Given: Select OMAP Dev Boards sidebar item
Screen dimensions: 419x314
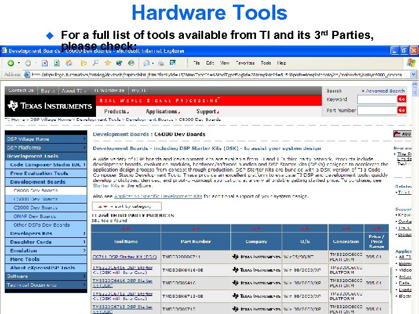Looking at the screenshot, I should tap(46, 216).
